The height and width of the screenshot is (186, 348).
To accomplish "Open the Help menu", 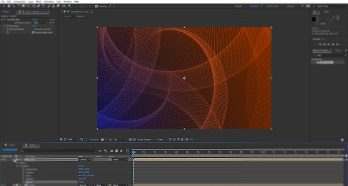I will (x=76, y=1).
